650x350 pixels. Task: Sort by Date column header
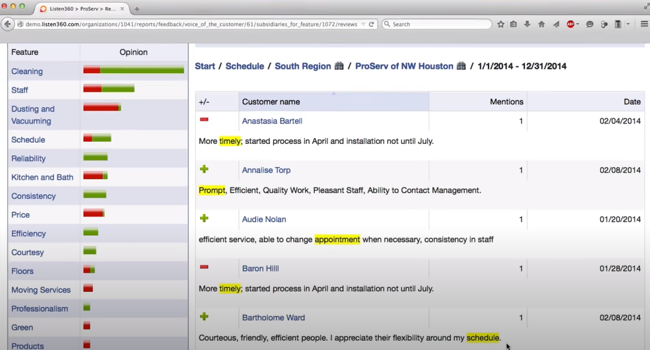point(586,102)
